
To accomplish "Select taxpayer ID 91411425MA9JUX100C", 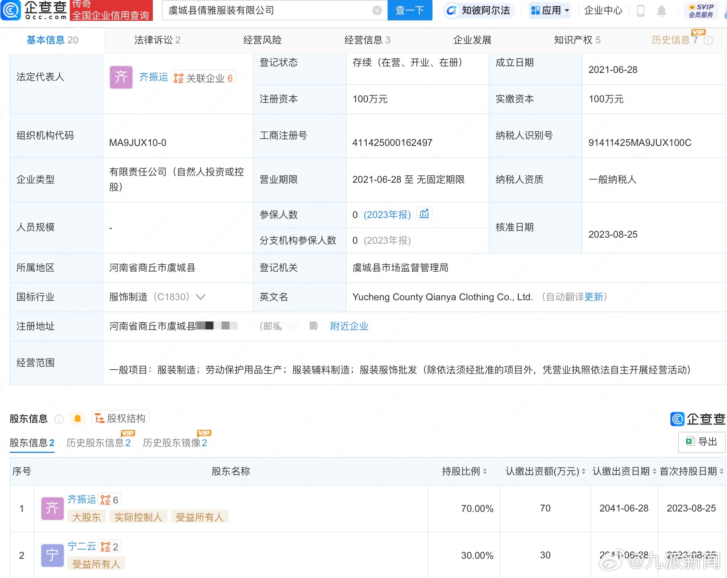I will click(x=640, y=143).
